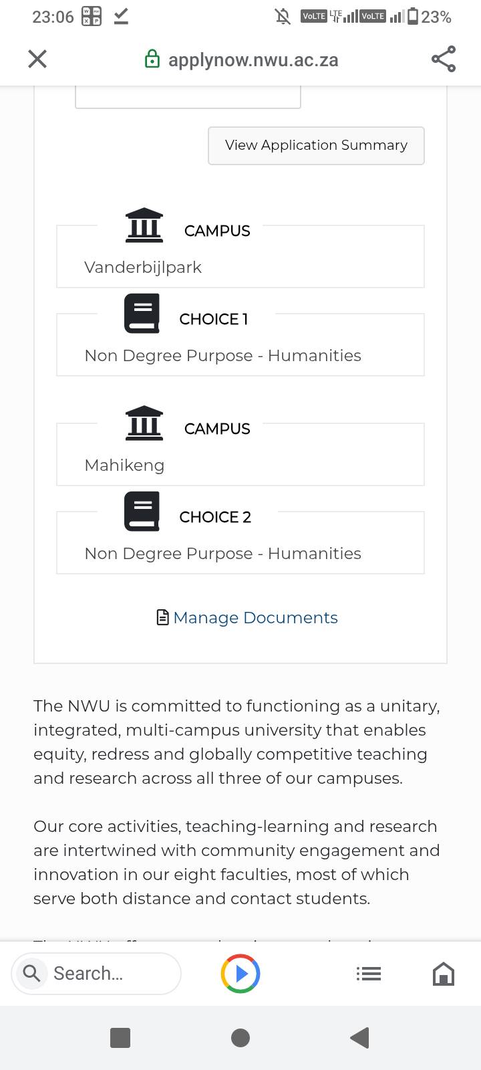Open the list menu icon in bottom bar
This screenshot has width=481, height=1070.
tap(369, 974)
